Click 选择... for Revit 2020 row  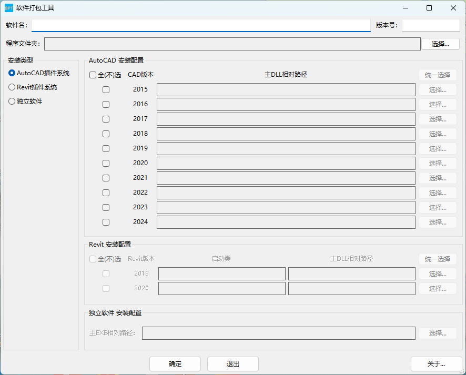click(x=438, y=288)
